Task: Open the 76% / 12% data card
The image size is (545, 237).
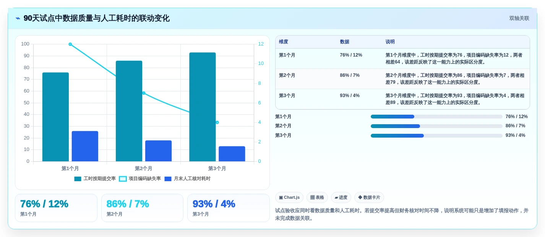Action: point(56,208)
